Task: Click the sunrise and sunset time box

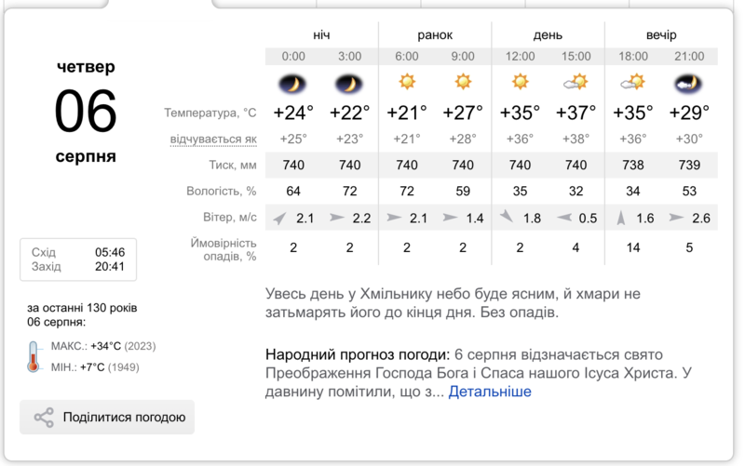Action: click(78, 260)
